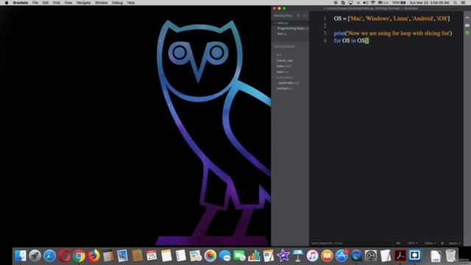
Task: Click the split view icon in the sidebar
Action: 305,15
